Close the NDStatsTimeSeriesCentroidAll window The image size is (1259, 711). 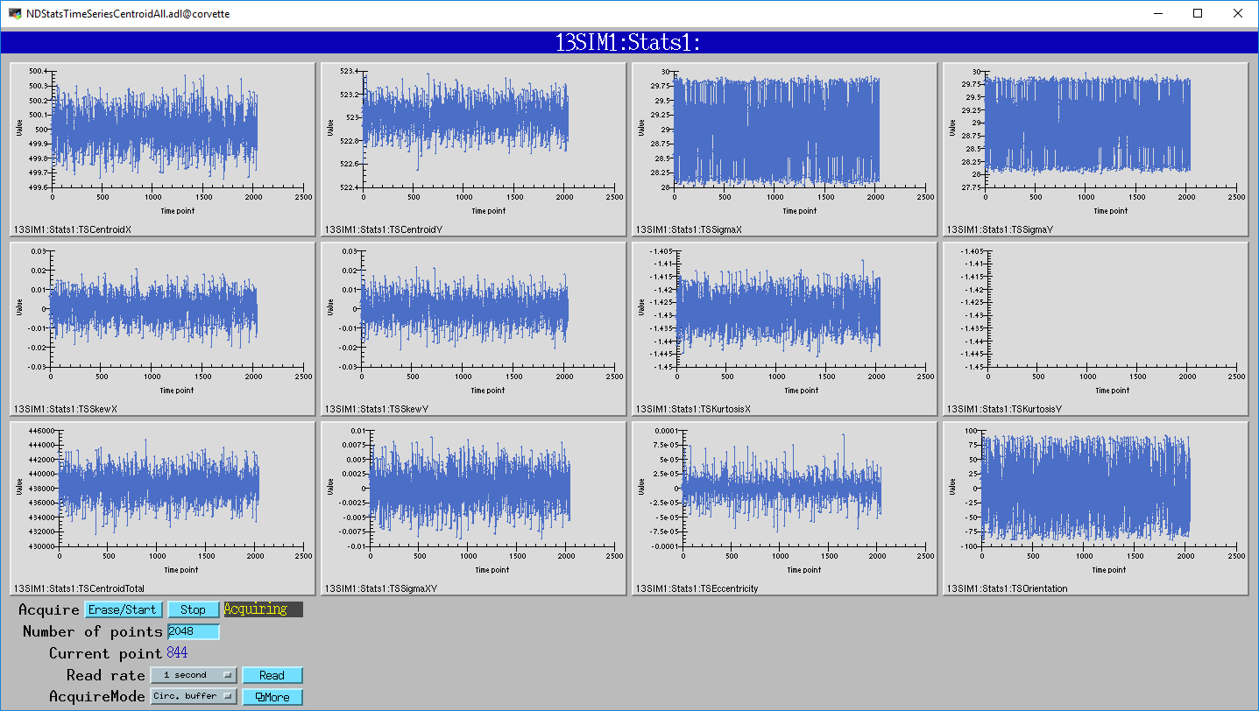tap(1238, 13)
